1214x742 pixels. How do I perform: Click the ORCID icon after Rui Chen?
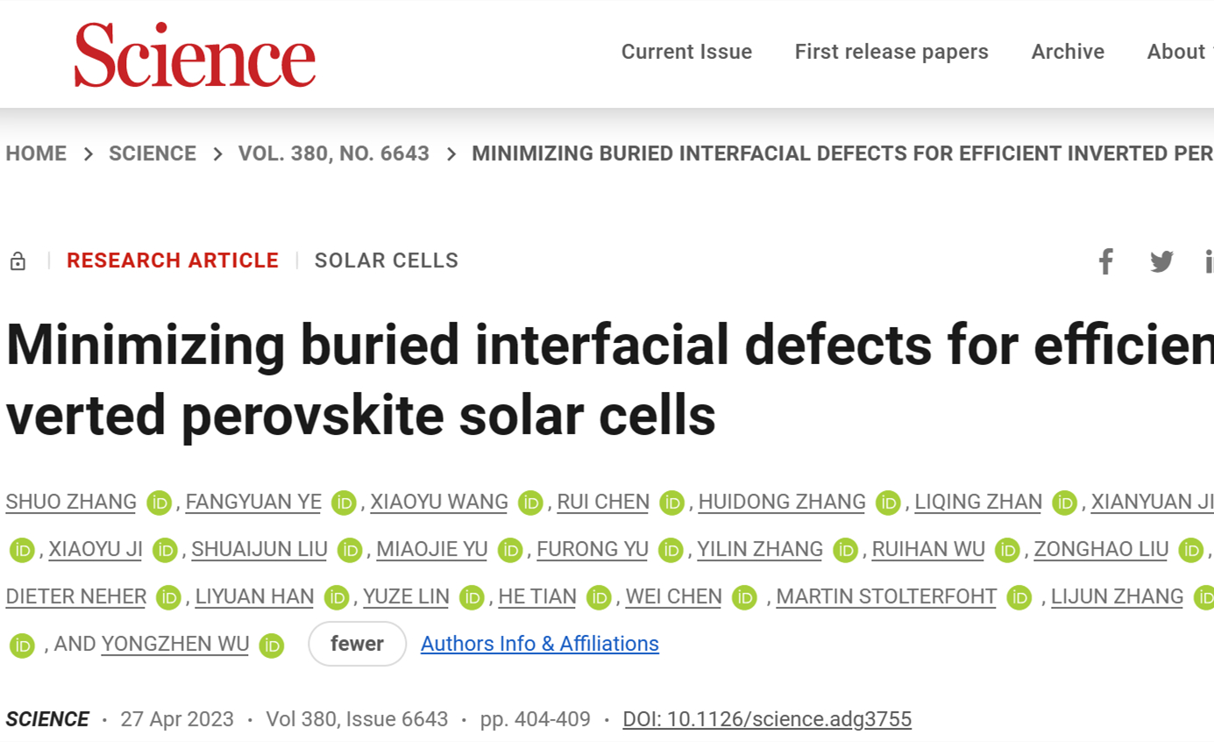point(671,503)
